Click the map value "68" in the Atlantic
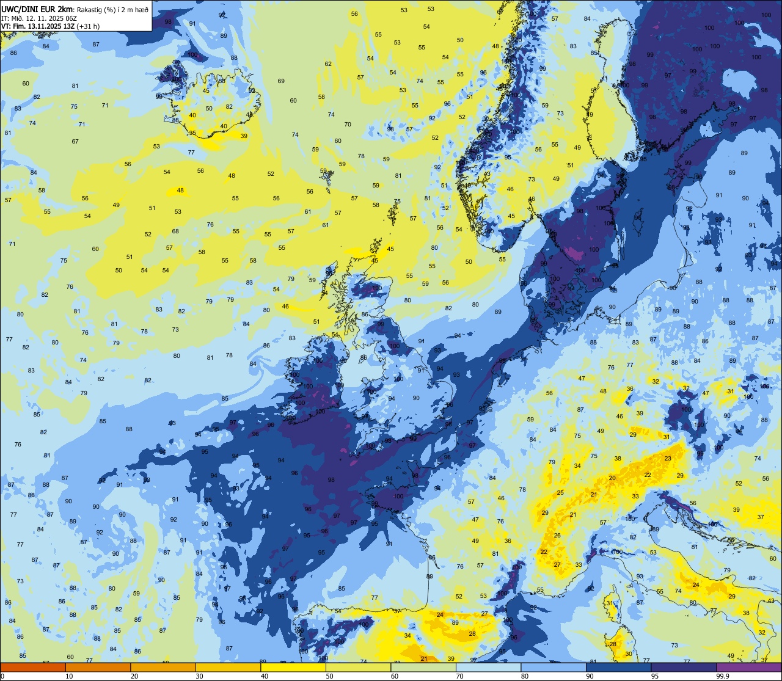This screenshot has width=782, height=681. coord(175,231)
